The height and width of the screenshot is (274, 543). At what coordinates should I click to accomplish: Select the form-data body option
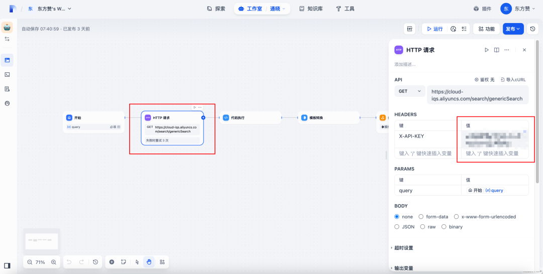pos(421,217)
